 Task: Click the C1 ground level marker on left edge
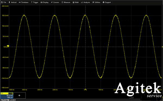pyautogui.click(x=8, y=46)
